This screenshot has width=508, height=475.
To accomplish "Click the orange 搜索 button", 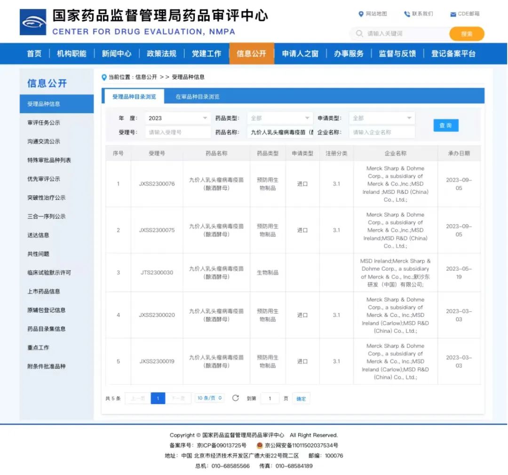I will (x=467, y=34).
